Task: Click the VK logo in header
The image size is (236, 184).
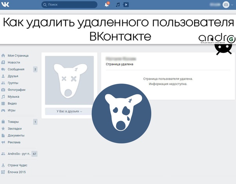Action: point(5,5)
